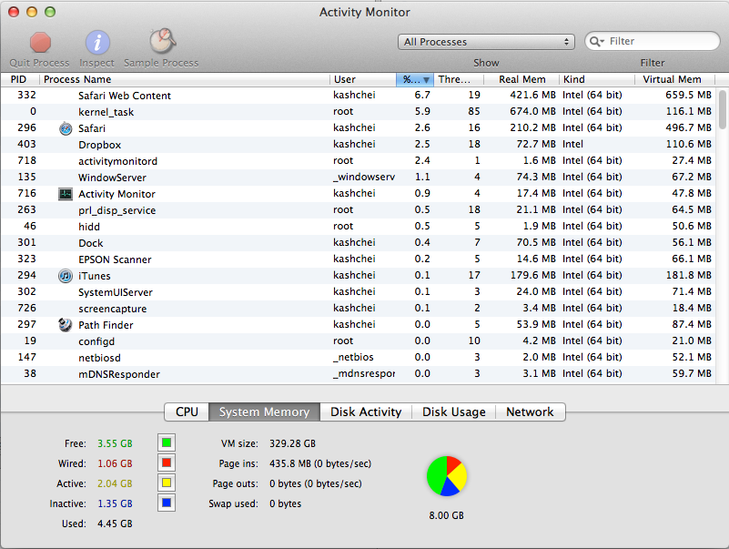Switch to the CPU tab

pyautogui.click(x=187, y=412)
